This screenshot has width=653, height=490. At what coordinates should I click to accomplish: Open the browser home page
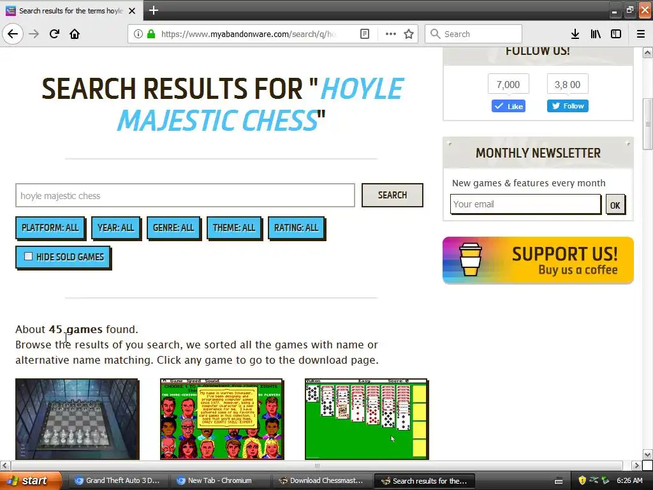point(75,34)
